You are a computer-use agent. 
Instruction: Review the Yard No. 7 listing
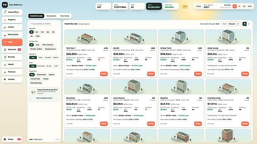pos(104,74)
